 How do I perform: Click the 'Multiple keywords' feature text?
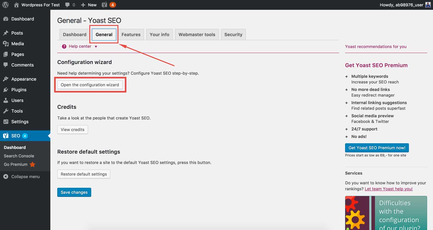point(370,76)
